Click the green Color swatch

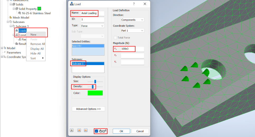coord(95,93)
